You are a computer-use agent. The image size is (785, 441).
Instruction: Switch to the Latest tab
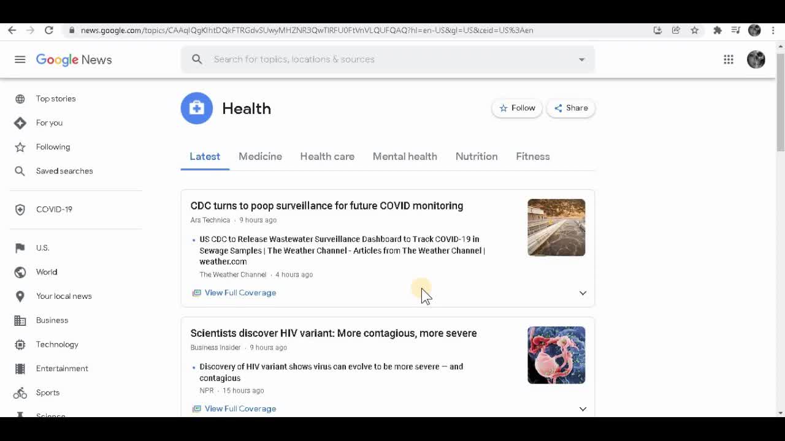click(205, 157)
